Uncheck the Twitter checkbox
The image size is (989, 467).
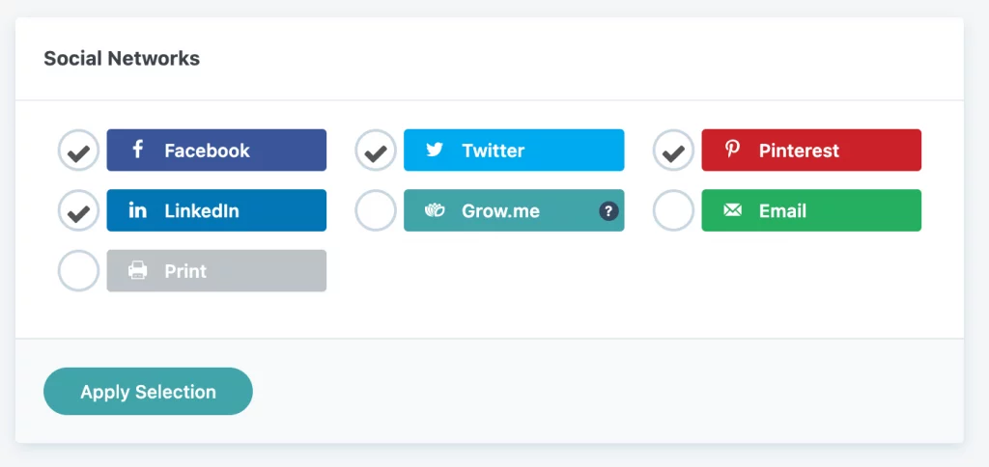pos(376,150)
